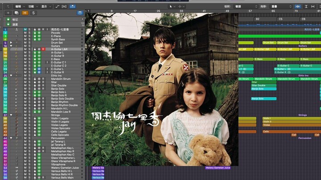Click track number 45 color swatch
Image resolution: width=321 pixels, height=180 pixels.
pyautogui.click(x=5, y=141)
